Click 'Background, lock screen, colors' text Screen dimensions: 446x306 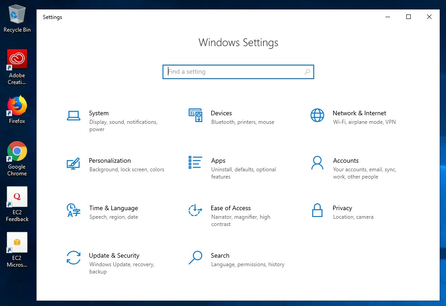click(126, 169)
